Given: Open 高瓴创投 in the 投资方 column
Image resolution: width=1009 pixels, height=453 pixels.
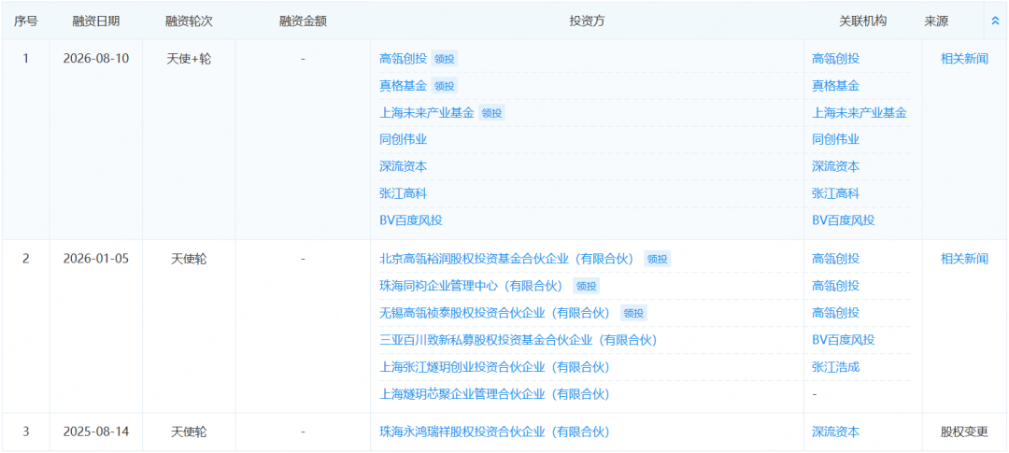Looking at the screenshot, I should 403,59.
